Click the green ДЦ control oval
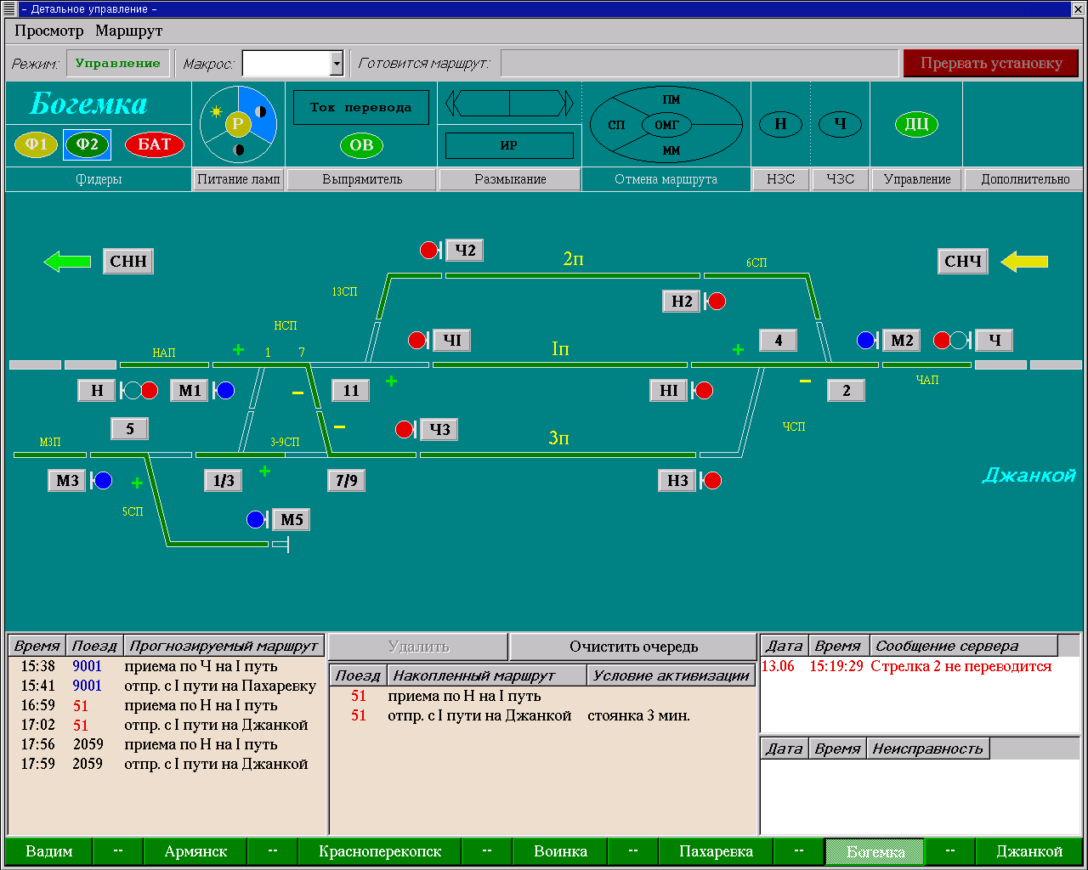1088x870 pixels. coord(915,125)
